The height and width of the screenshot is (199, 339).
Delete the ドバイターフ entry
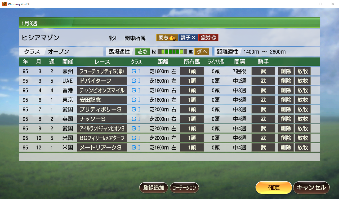286,81
